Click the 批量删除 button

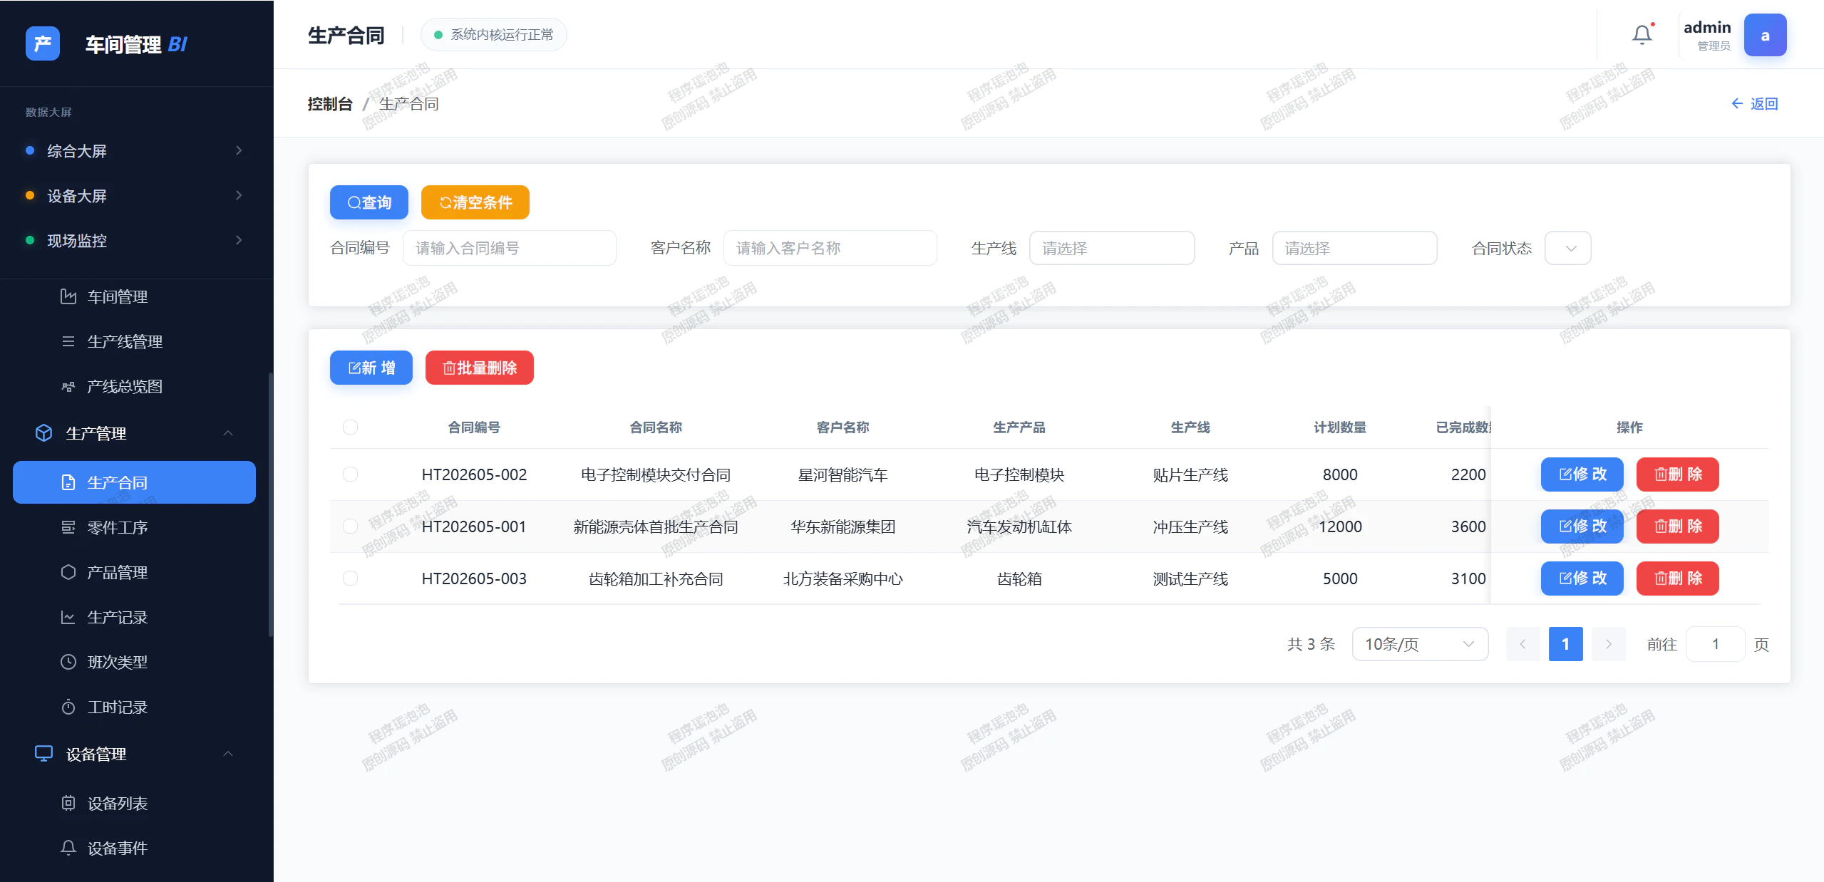[x=480, y=368]
